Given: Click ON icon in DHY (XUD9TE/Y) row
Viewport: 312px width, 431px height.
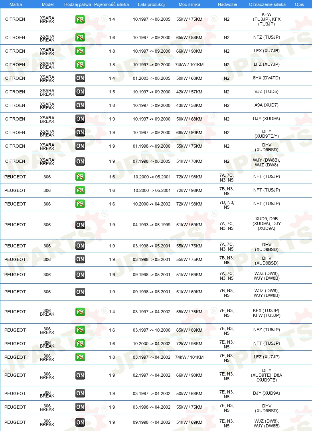Looking at the screenshot, I should click(x=80, y=132).
